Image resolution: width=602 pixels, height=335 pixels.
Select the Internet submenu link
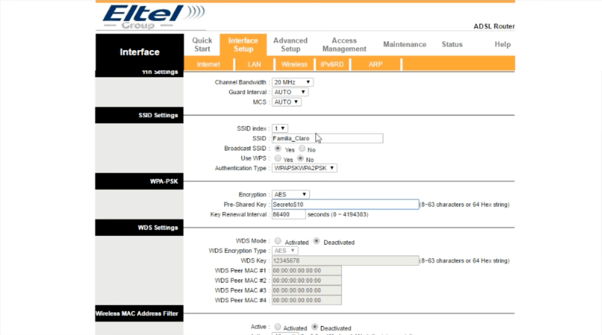208,64
